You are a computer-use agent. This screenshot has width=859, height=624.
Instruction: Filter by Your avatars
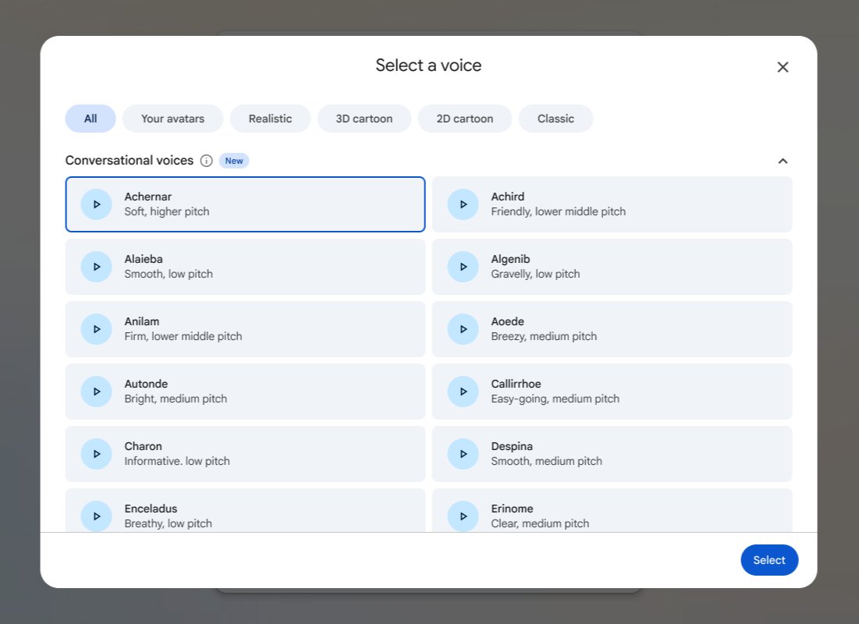[x=172, y=119]
